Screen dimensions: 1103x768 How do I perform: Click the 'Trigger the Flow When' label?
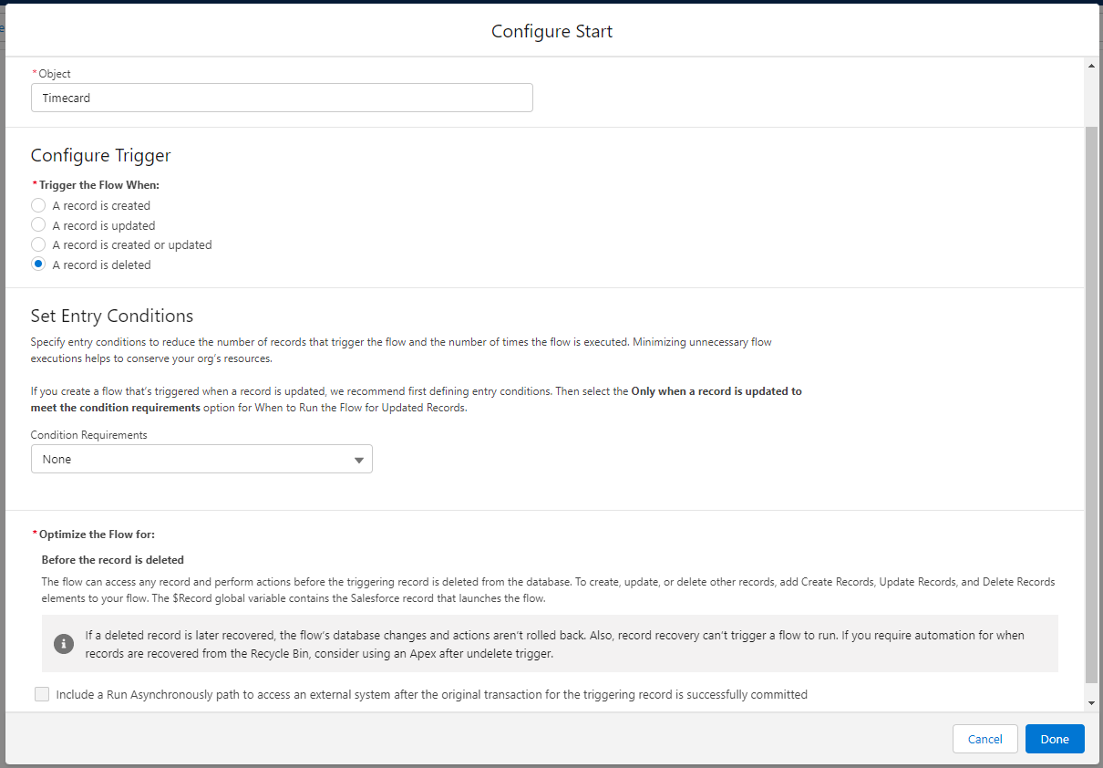[x=99, y=184]
